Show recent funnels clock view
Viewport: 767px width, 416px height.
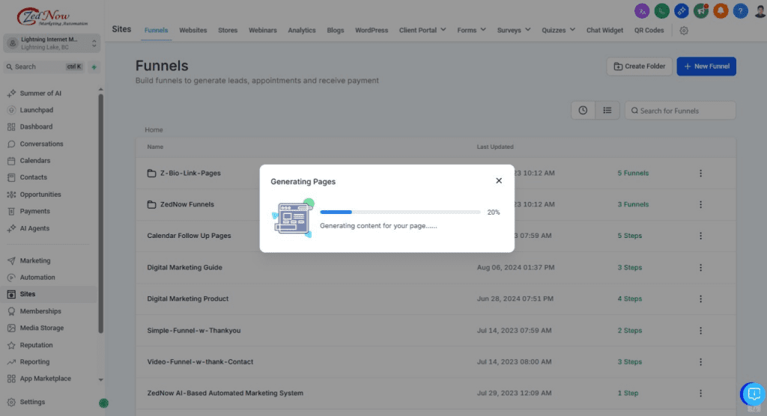[583, 111]
